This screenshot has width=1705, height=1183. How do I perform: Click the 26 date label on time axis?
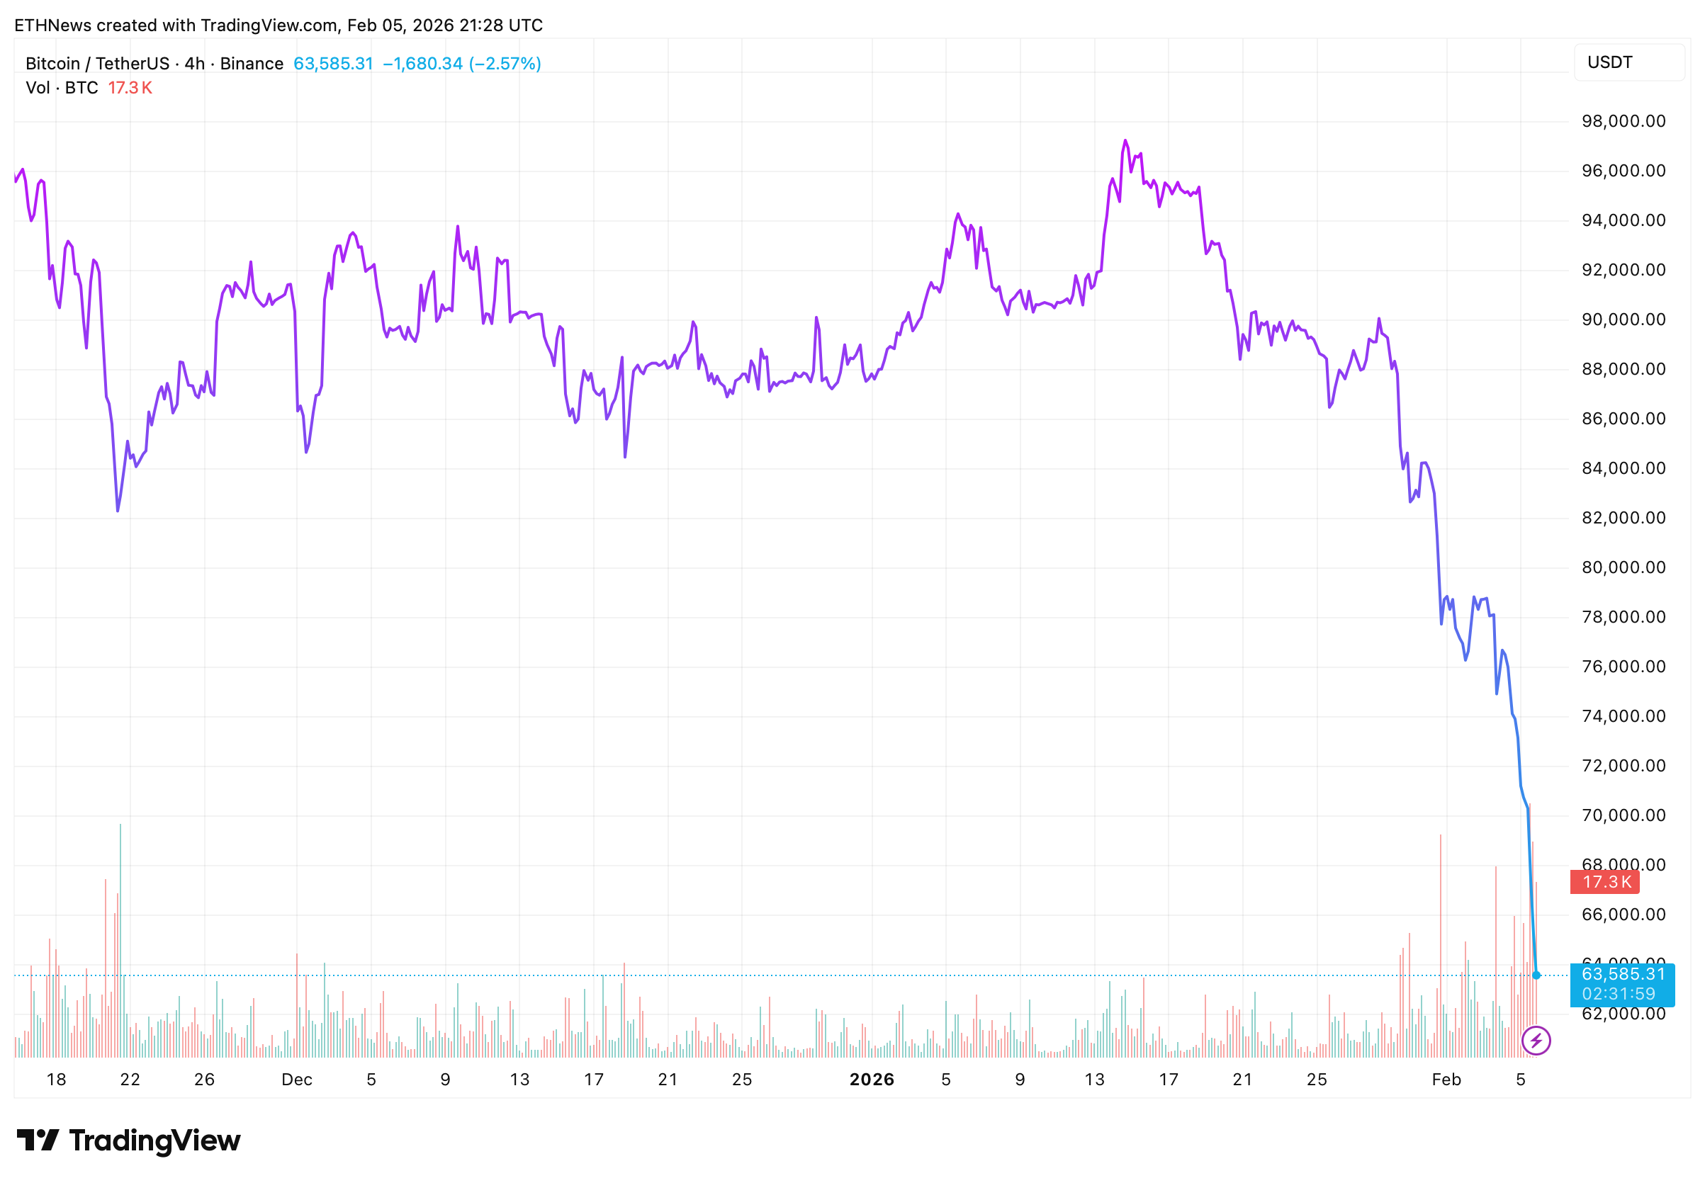204,1080
